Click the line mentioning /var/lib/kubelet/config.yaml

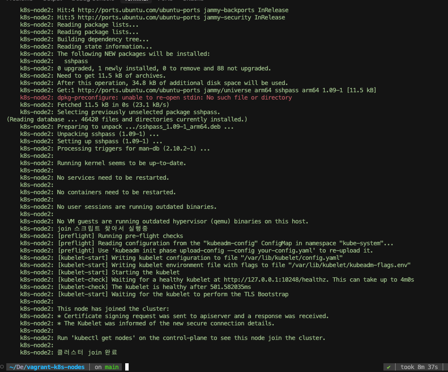182,258
